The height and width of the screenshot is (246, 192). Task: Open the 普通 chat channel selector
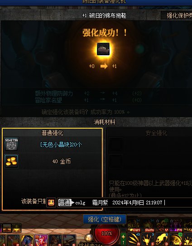click(66, 203)
